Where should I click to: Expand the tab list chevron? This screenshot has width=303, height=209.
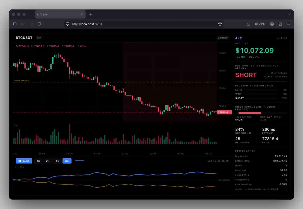click(x=289, y=14)
